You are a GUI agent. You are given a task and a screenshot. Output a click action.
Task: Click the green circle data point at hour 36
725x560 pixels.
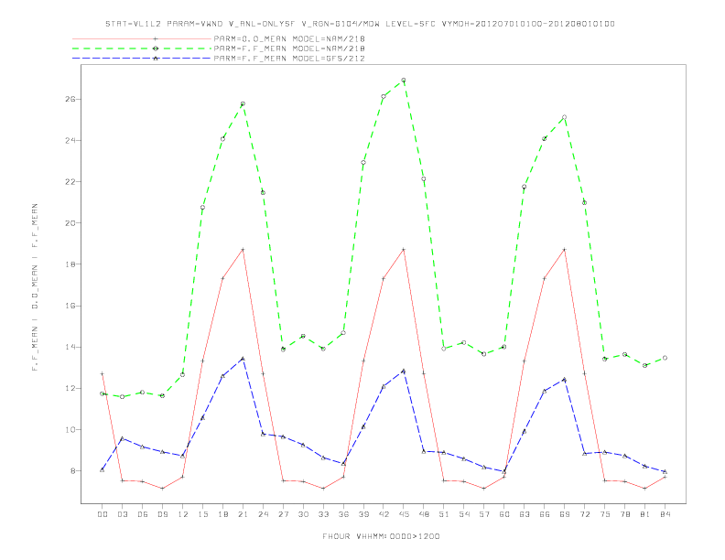(343, 333)
